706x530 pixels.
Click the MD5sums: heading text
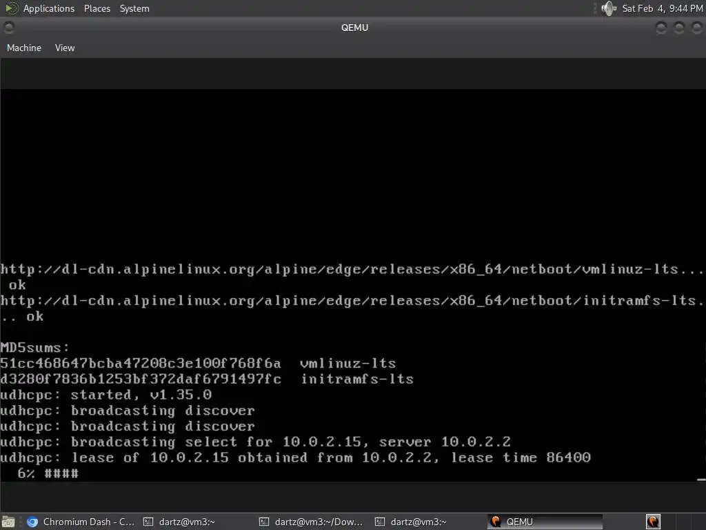coord(34,348)
